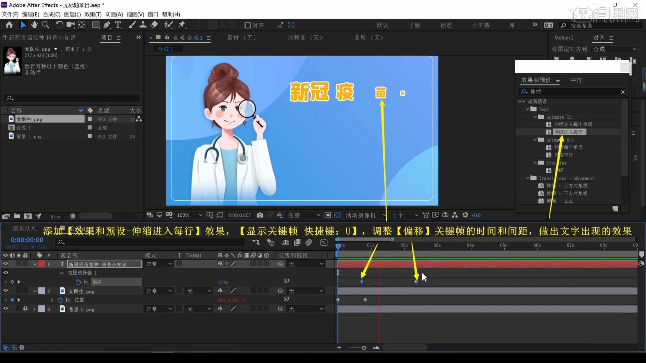Select the Pen tool
This screenshot has width=646, height=363.
(x=107, y=25)
